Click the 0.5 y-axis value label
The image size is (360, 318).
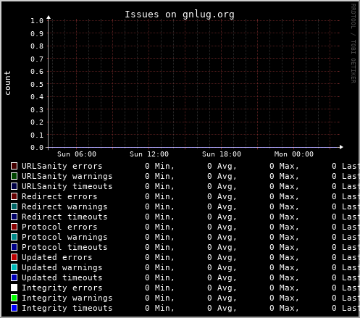click(37, 85)
